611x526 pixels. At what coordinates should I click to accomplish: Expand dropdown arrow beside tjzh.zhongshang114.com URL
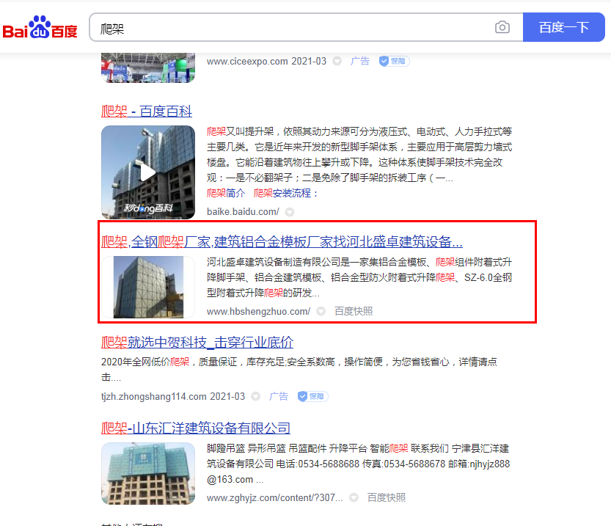point(255,396)
